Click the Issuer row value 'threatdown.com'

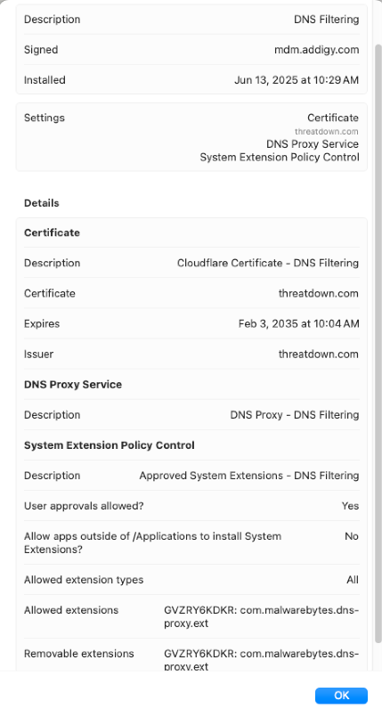pos(318,354)
